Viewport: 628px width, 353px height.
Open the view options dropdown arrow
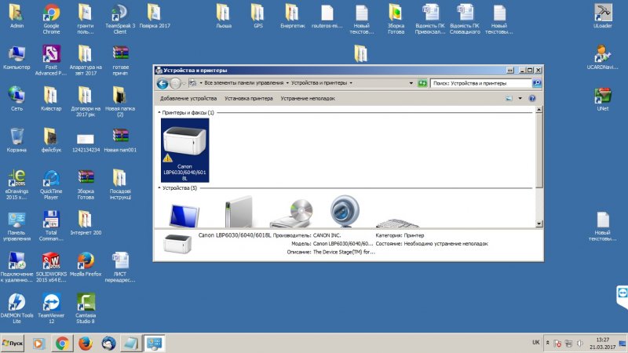point(519,99)
